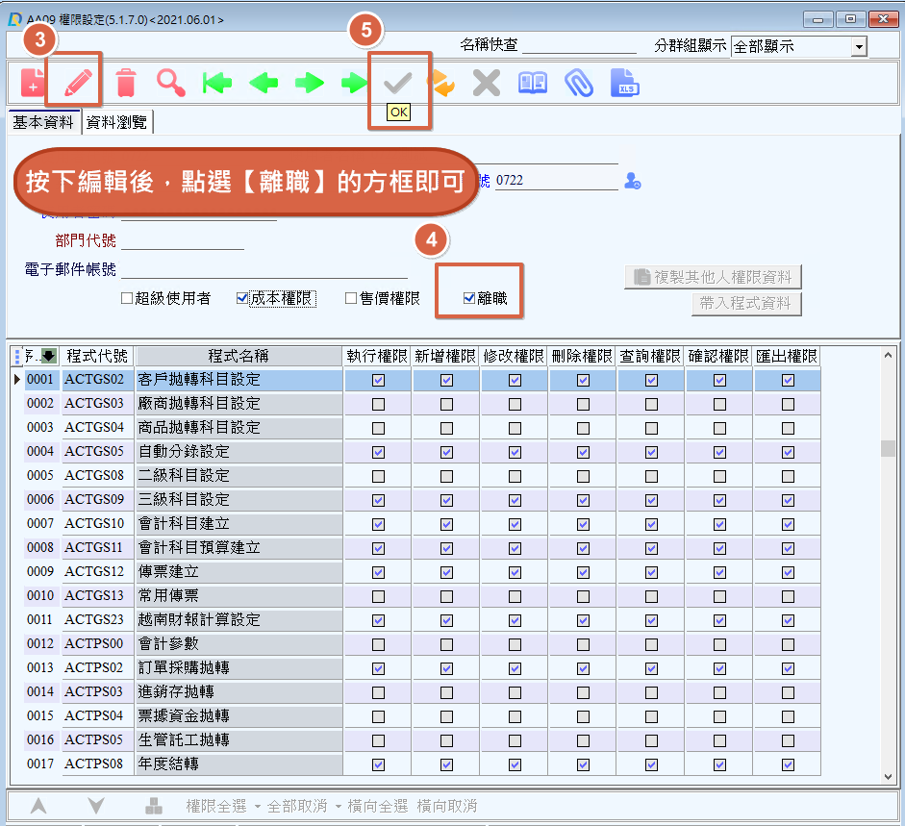The height and width of the screenshot is (826, 905).
Task: Click scrollbar down arrow of grid
Action: pyautogui.click(x=888, y=776)
